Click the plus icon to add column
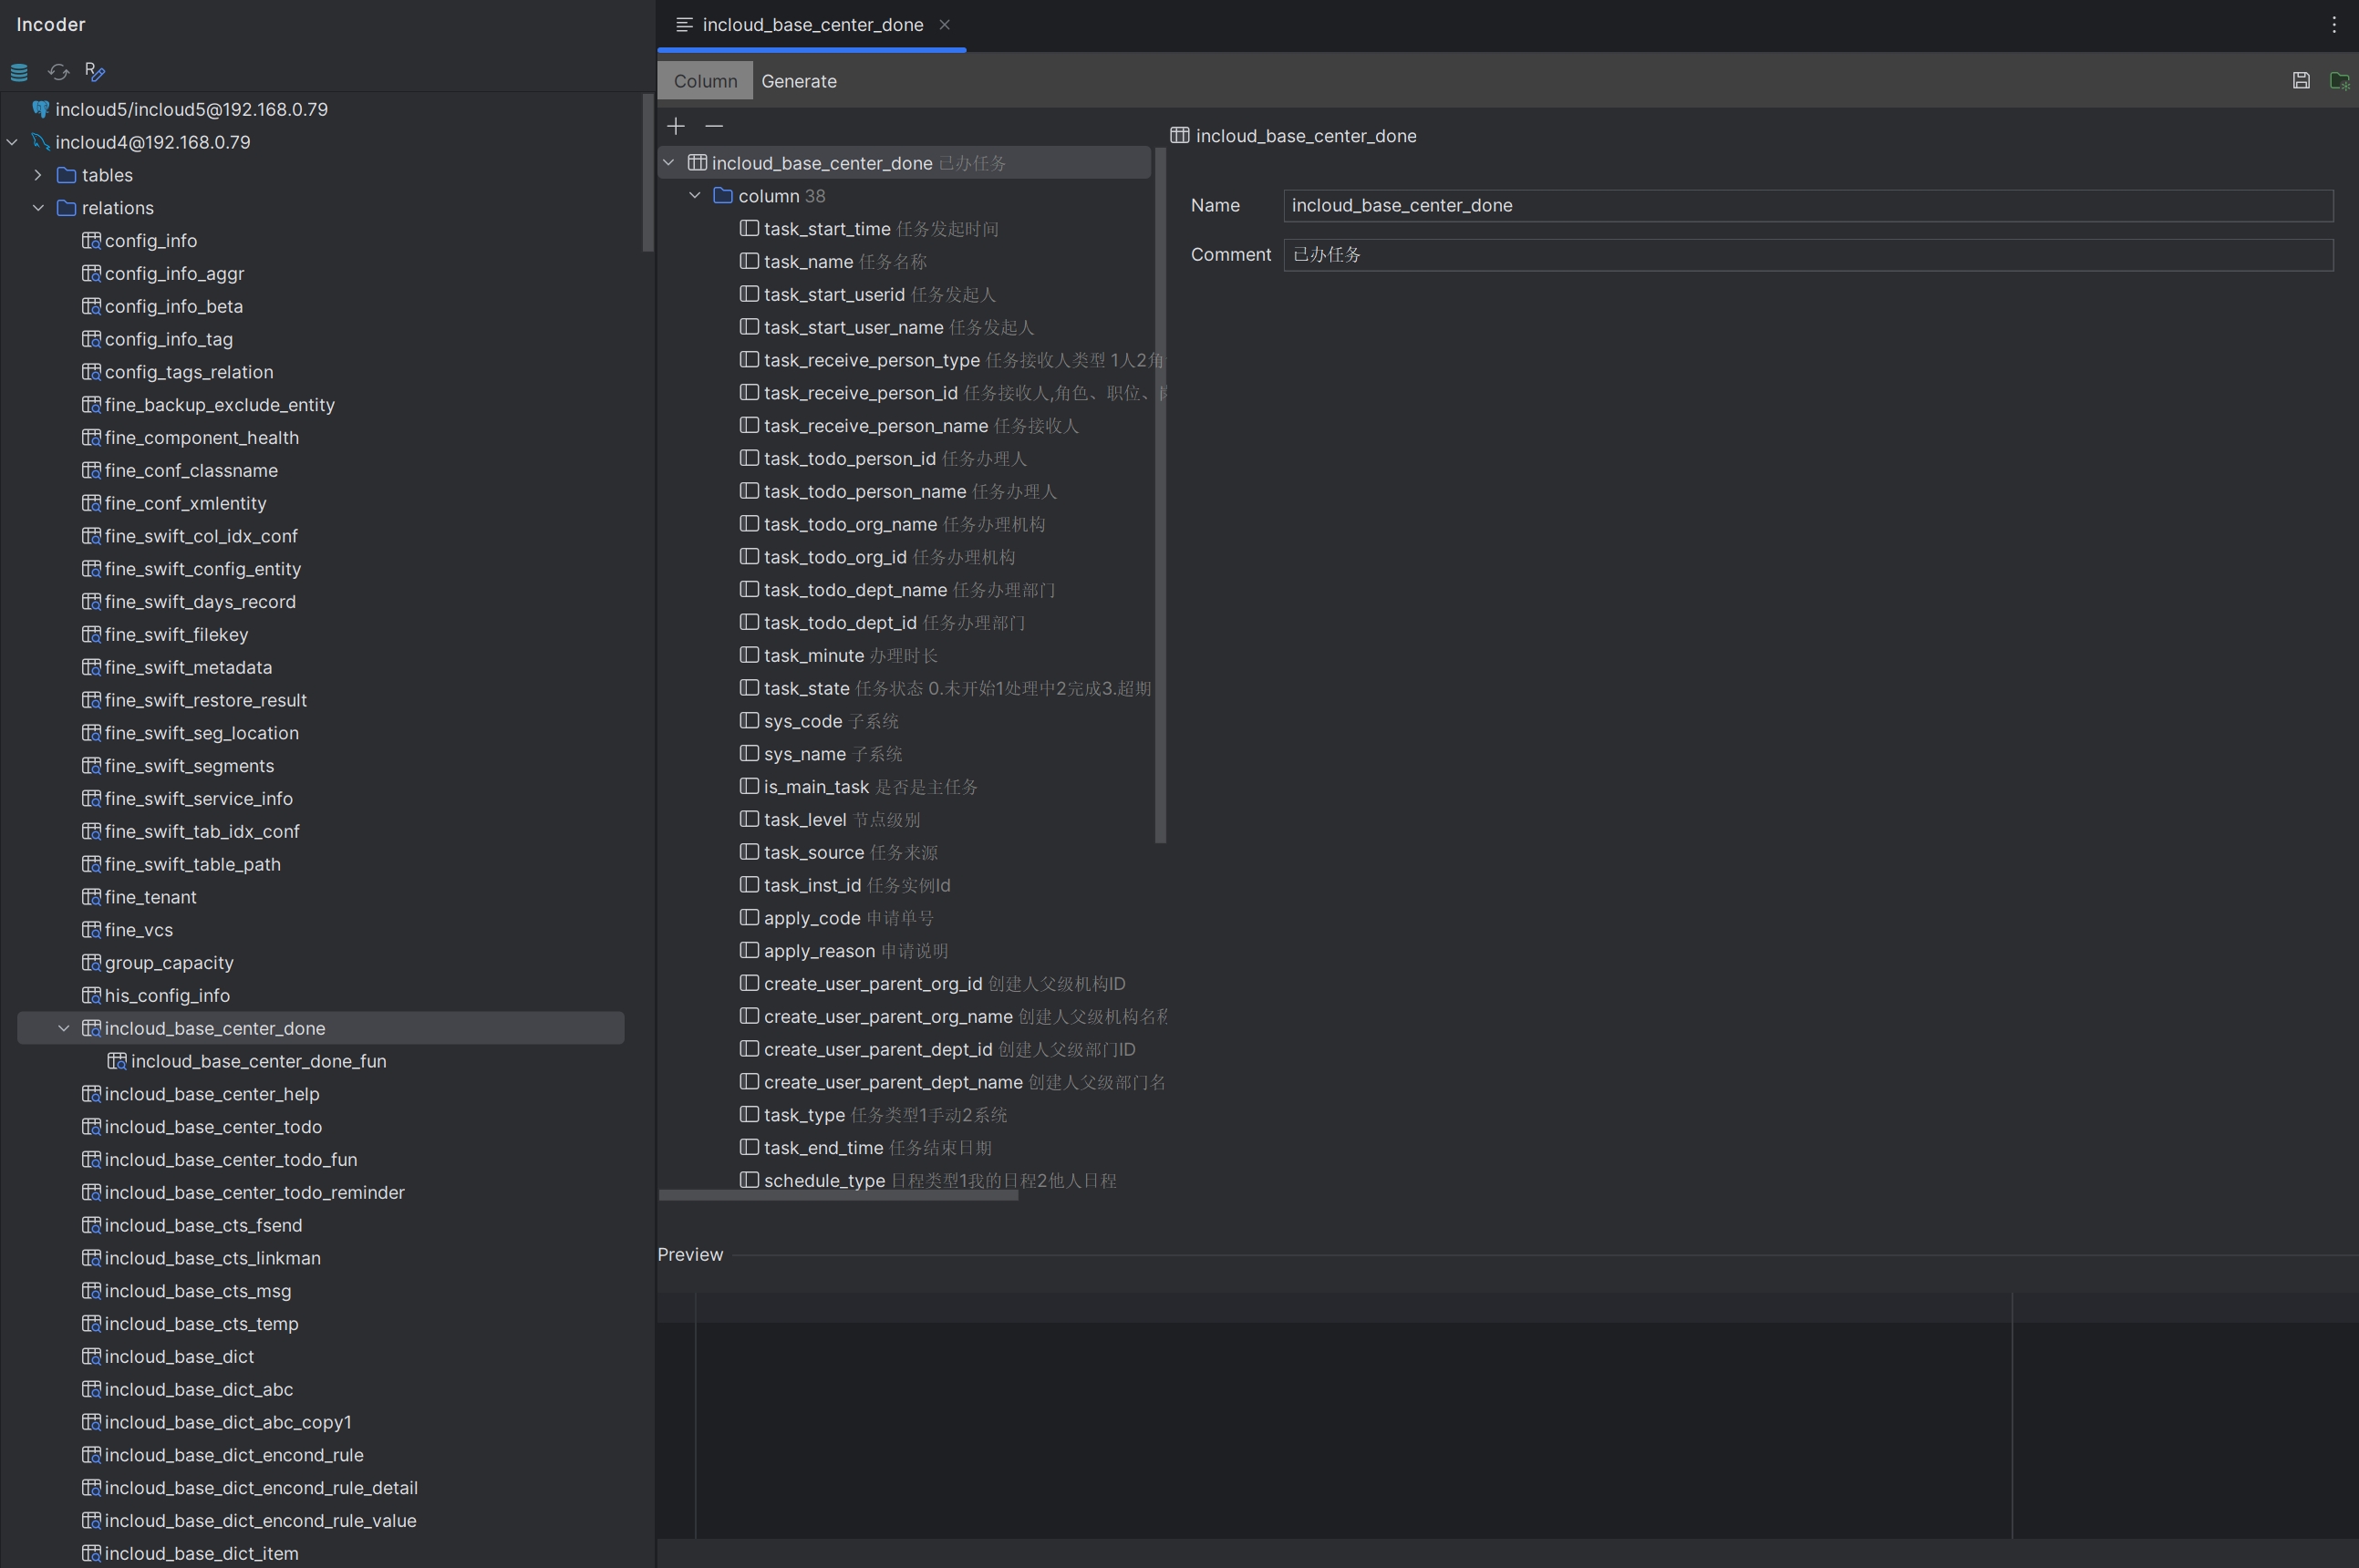 click(x=676, y=126)
